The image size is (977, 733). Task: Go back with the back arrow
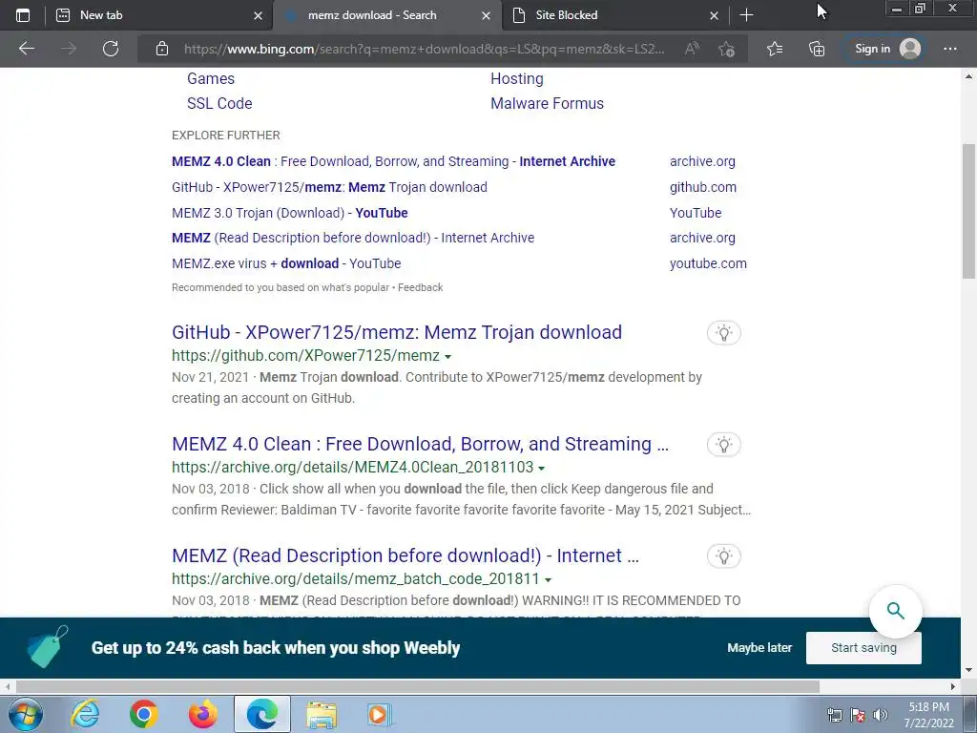click(x=26, y=49)
